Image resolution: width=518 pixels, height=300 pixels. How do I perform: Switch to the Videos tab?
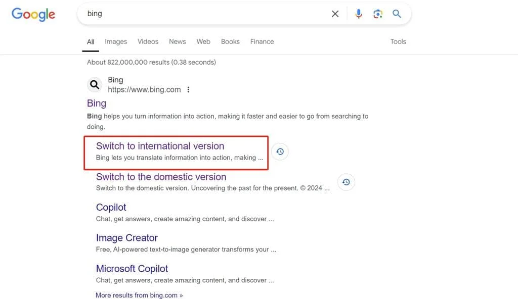pos(148,41)
